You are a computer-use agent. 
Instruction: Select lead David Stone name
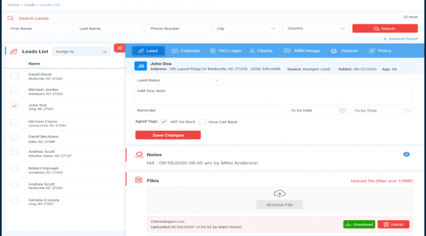tap(40, 74)
